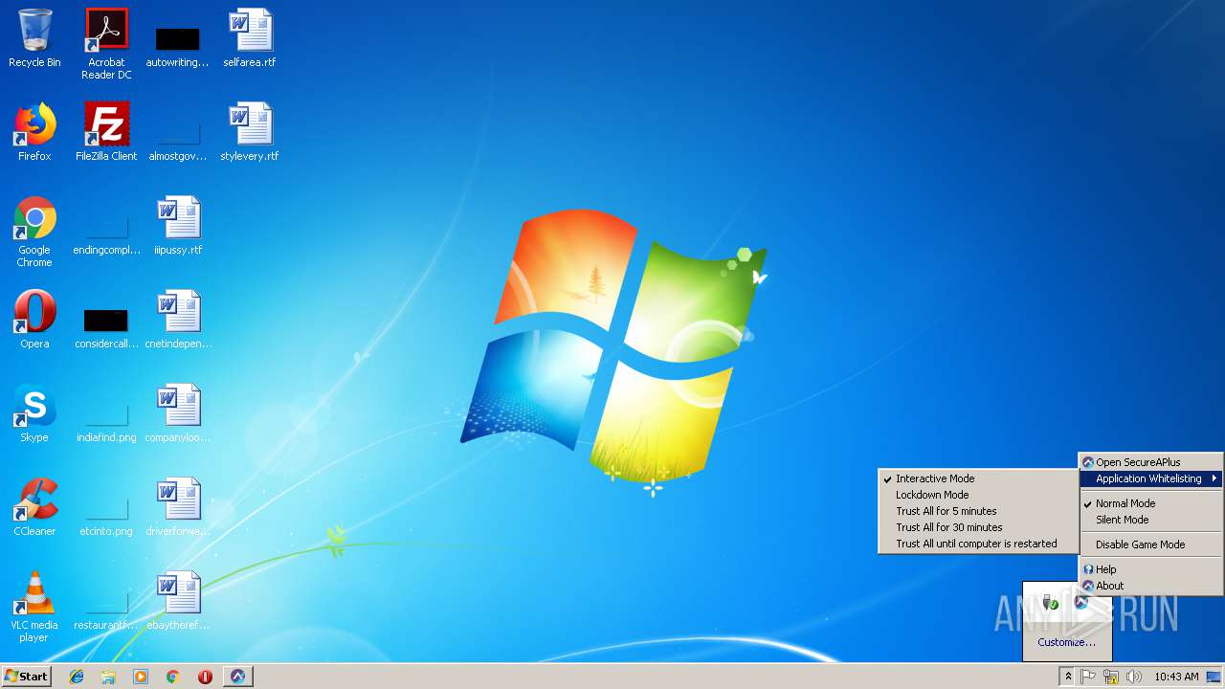Click SecureAPlus taskbar button
The image size is (1225, 689).
click(238, 677)
